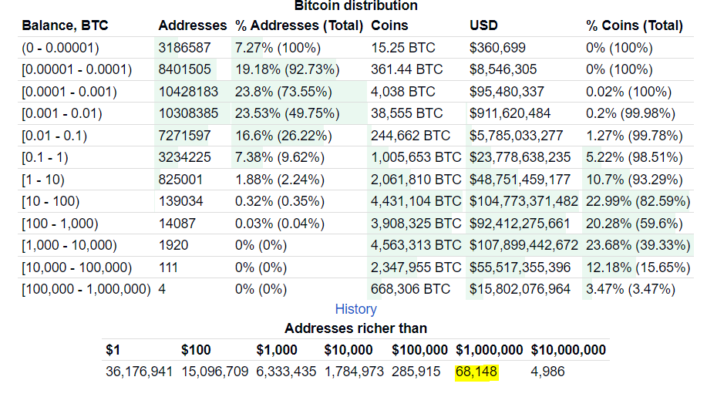The image size is (707, 397).
Task: Click the $1,000,000 threshold header
Action: [x=490, y=350]
